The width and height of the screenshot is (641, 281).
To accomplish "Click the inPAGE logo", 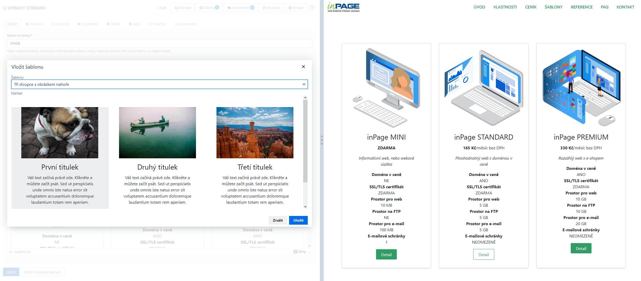I will click(x=343, y=7).
